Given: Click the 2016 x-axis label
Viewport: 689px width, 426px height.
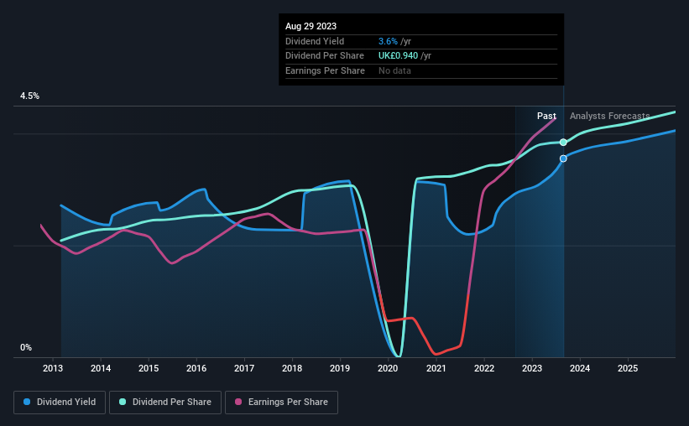Looking at the screenshot, I should [x=196, y=368].
